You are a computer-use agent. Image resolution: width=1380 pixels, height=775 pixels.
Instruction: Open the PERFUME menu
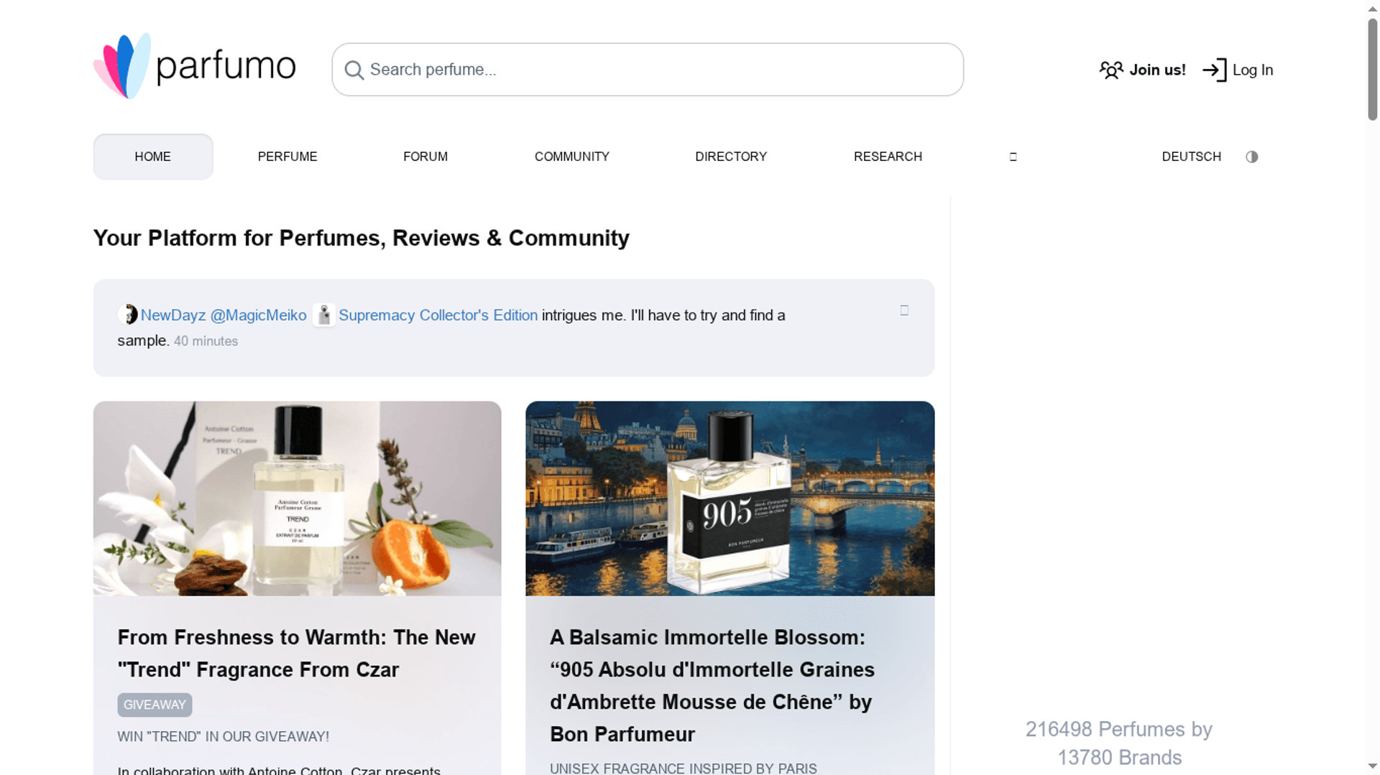tap(287, 156)
